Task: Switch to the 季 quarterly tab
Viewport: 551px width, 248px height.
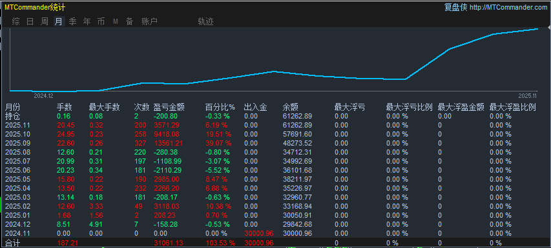Action: click(73, 22)
